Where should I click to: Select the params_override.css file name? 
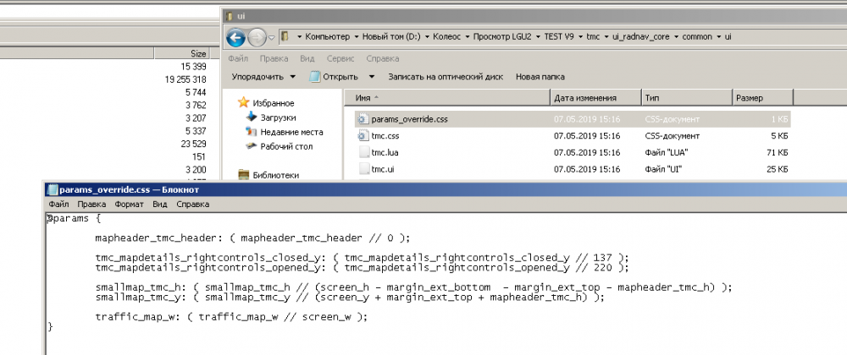409,119
